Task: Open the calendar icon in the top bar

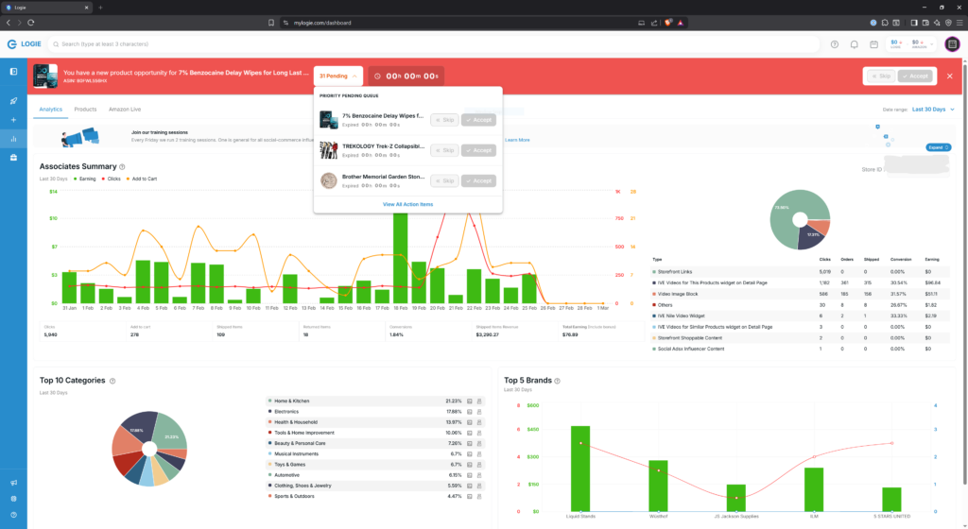Action: coord(873,43)
